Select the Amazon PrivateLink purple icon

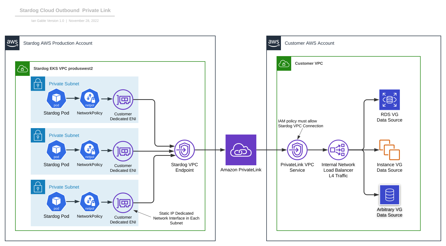[241, 150]
